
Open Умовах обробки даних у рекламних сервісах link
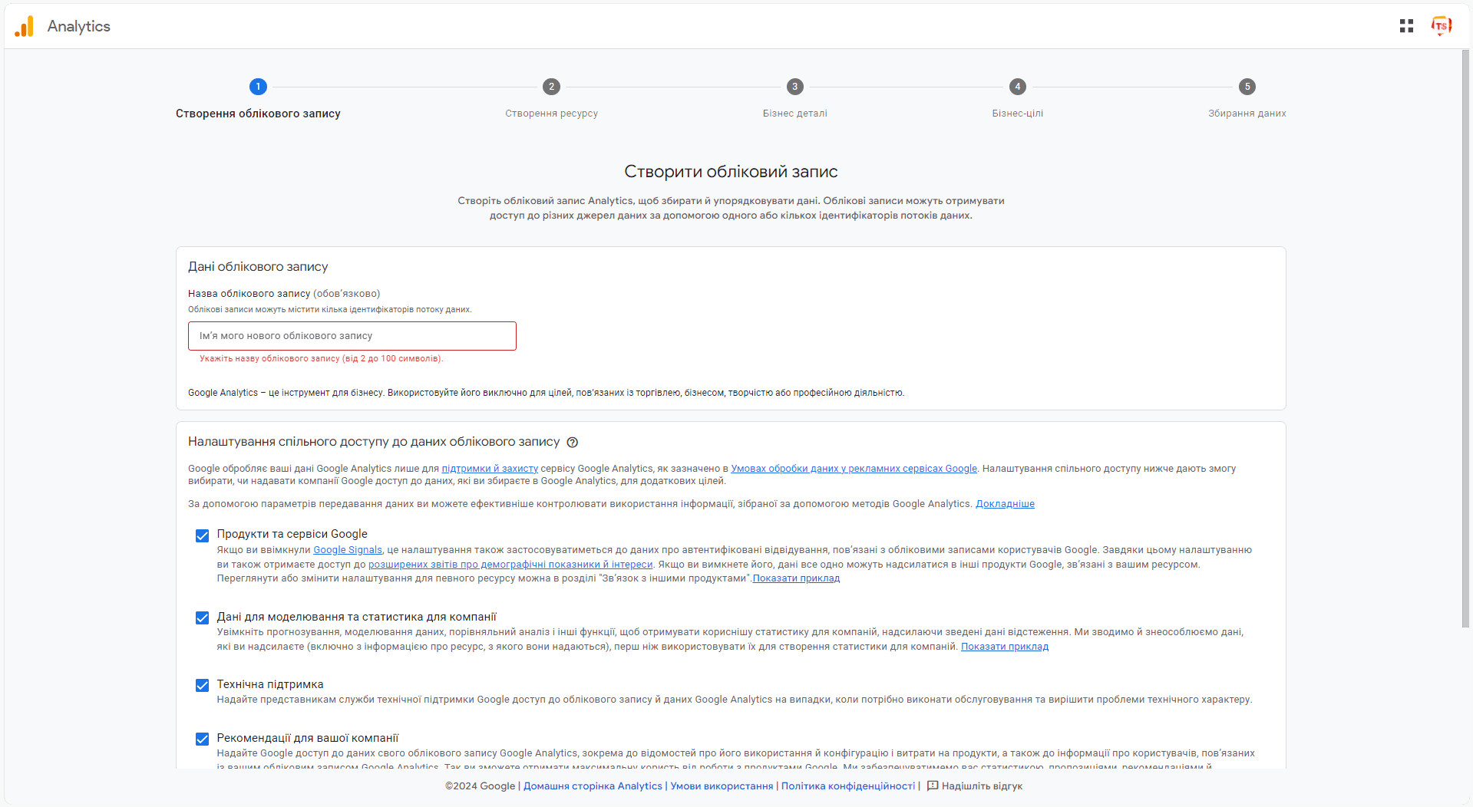[854, 469]
